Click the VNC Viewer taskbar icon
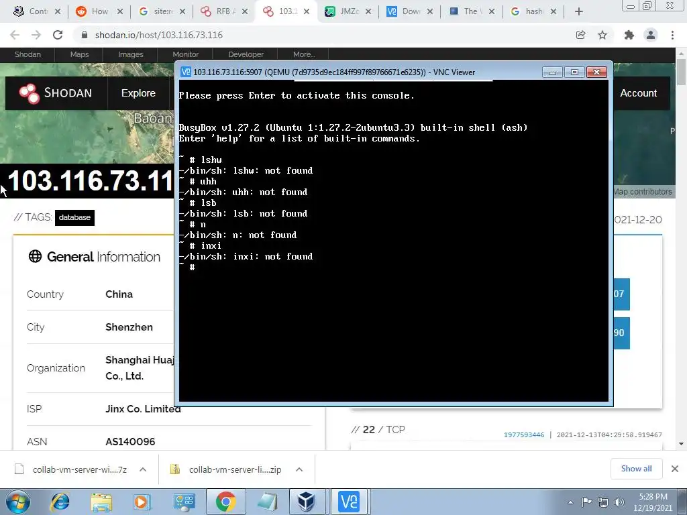Viewport: 687px width, 515px height. pyautogui.click(x=349, y=502)
